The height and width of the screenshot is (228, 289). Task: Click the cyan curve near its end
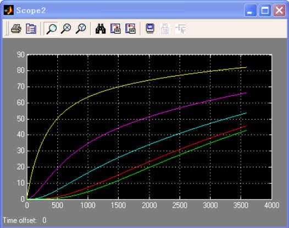click(x=240, y=115)
